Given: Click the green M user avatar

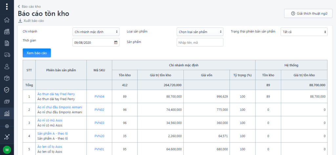Looking at the screenshot, I should (x=7, y=150).
